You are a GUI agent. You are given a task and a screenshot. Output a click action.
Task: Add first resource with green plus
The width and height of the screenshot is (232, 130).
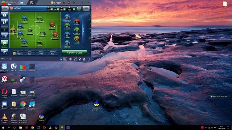pos(51,9)
